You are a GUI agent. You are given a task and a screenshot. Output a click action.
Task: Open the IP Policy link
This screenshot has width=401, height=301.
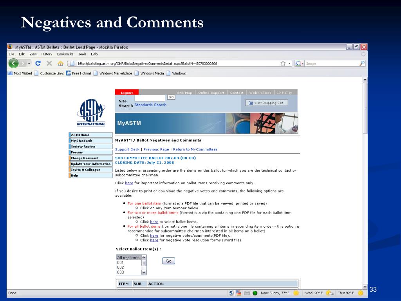284,92
